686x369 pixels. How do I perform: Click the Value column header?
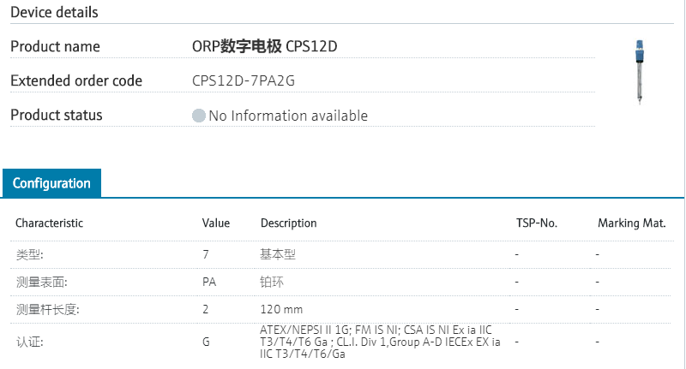pos(216,223)
